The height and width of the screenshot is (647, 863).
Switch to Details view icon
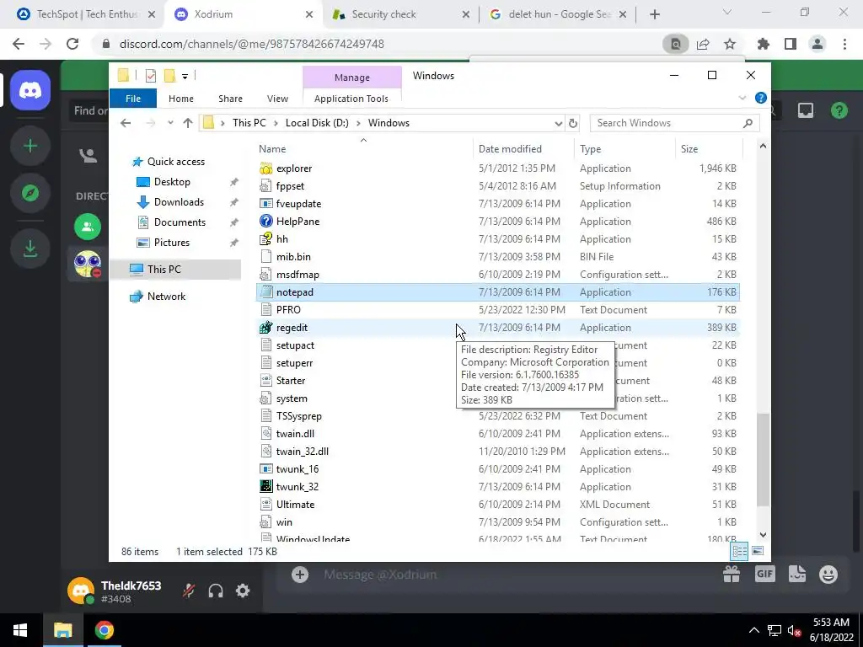[739, 551]
